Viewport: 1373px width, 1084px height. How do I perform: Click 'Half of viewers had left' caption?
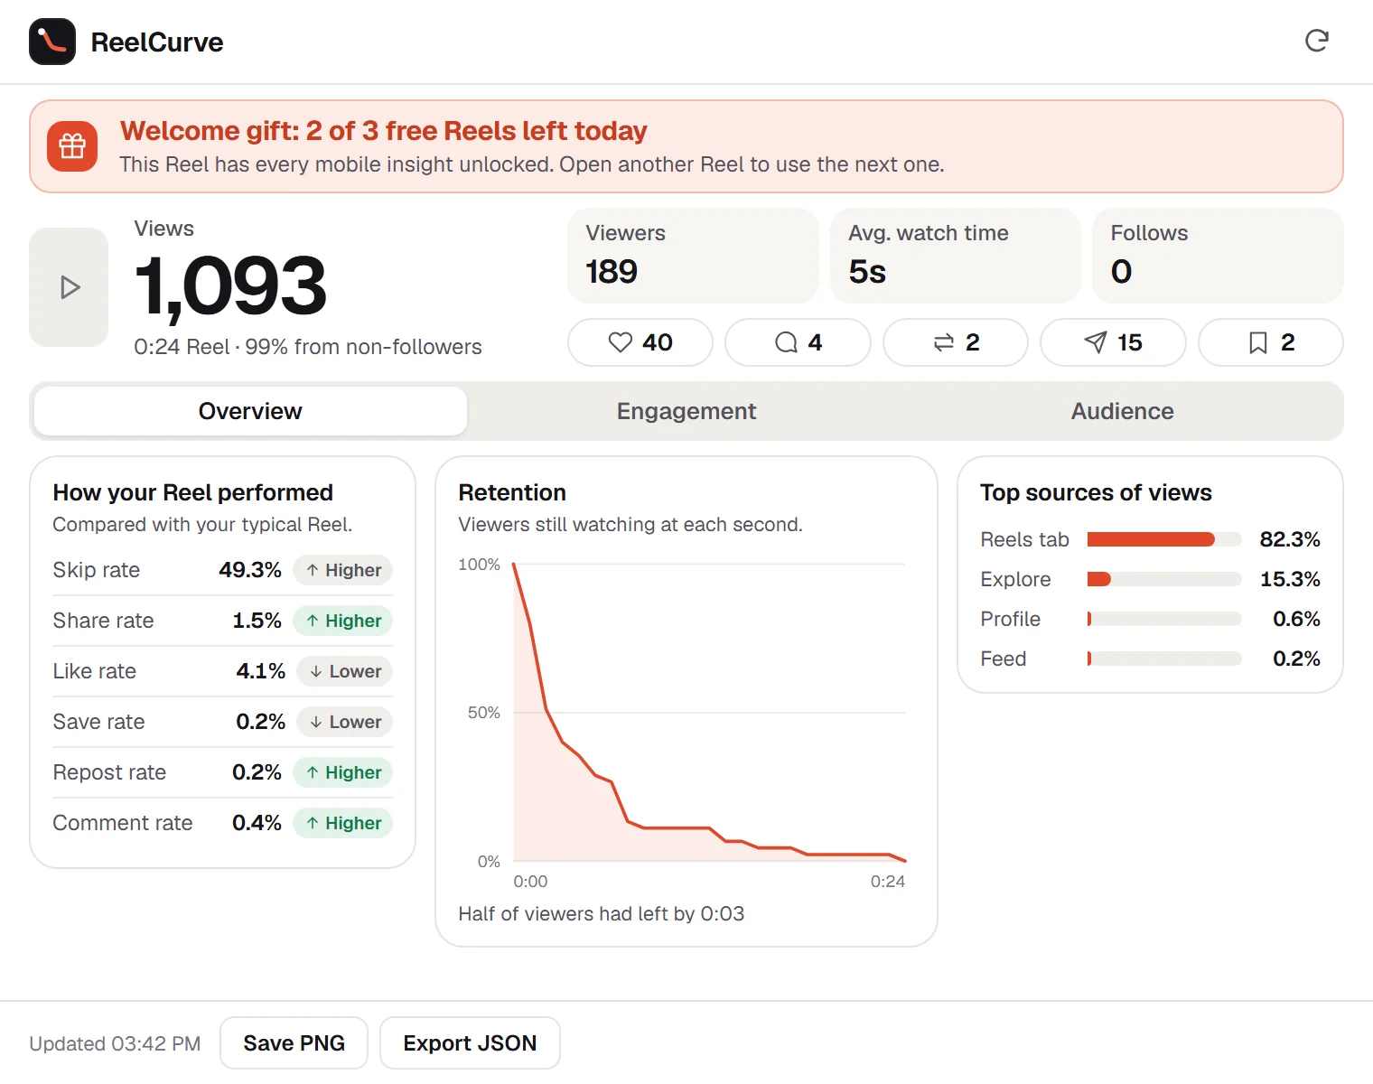pyautogui.click(x=602, y=913)
